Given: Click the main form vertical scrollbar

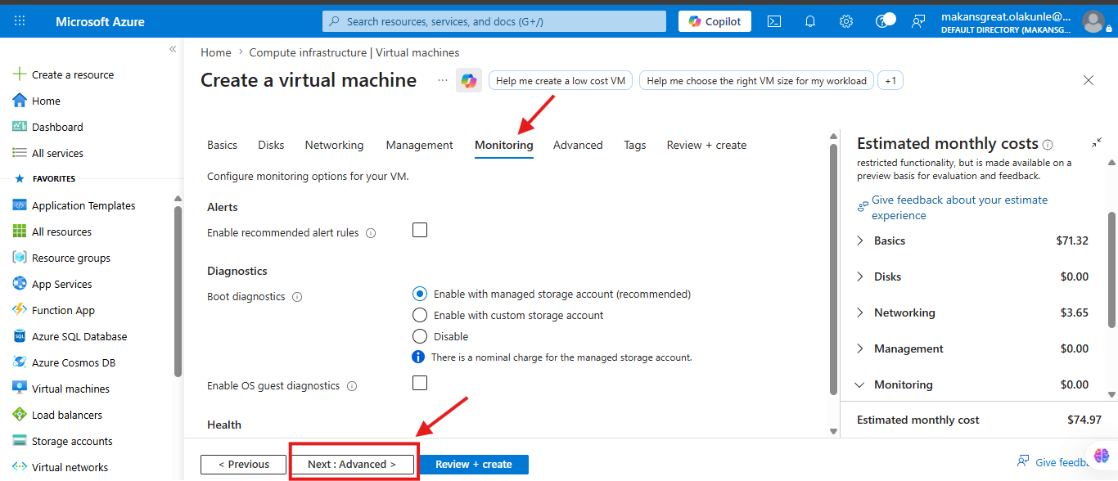Looking at the screenshot, I should point(834,270).
